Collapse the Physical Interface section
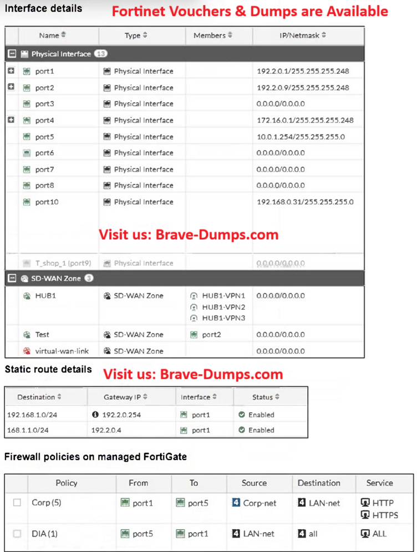The height and width of the screenshot is (552, 417). click(11, 54)
